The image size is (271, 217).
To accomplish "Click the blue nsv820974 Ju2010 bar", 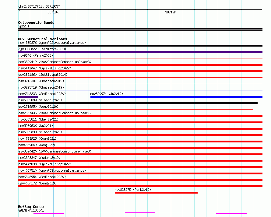I will click(177, 97).
